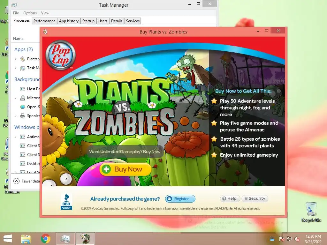
Task: Switch to Plants vs. Zombies taskbar button
Action: (85, 239)
